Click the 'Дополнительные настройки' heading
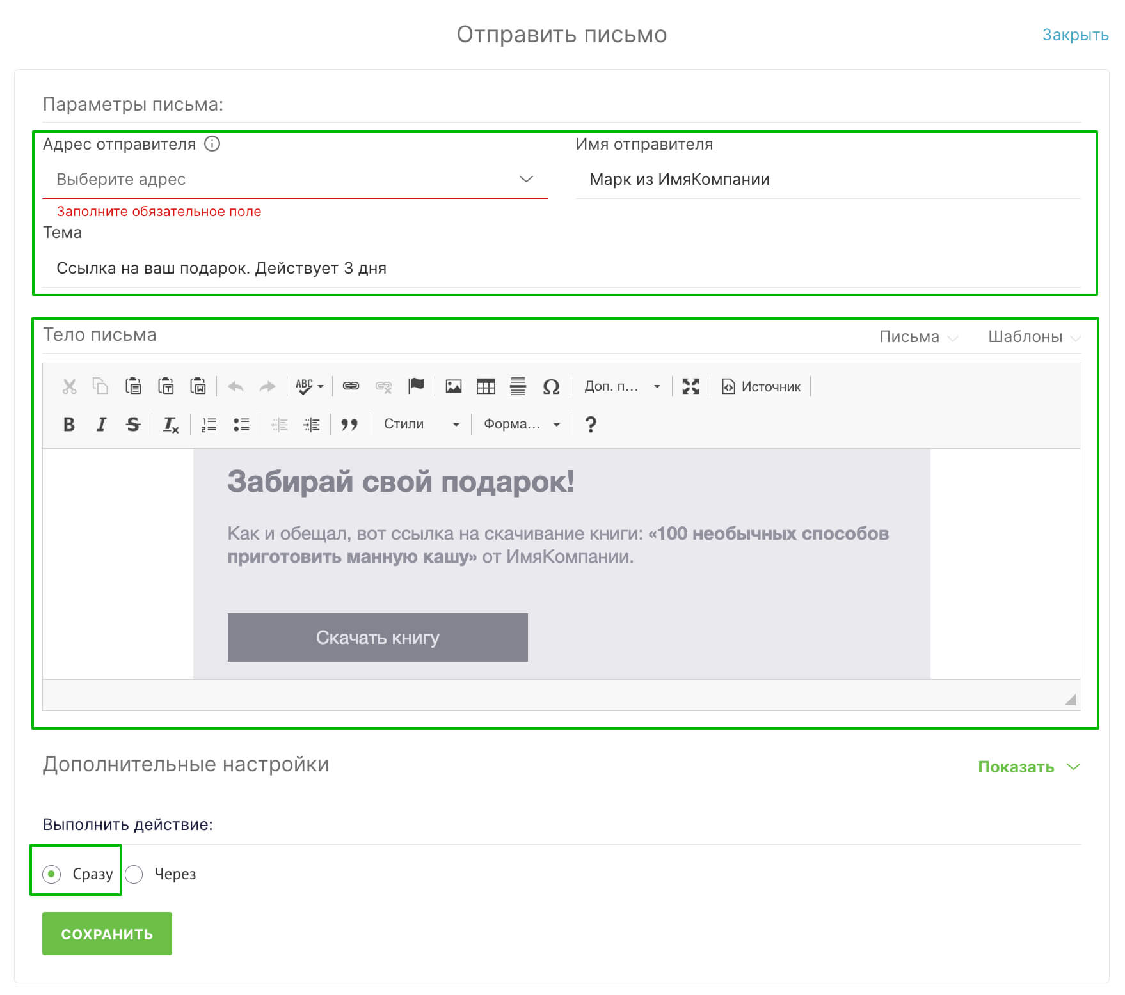Viewport: 1125px width, 995px height. tap(186, 764)
